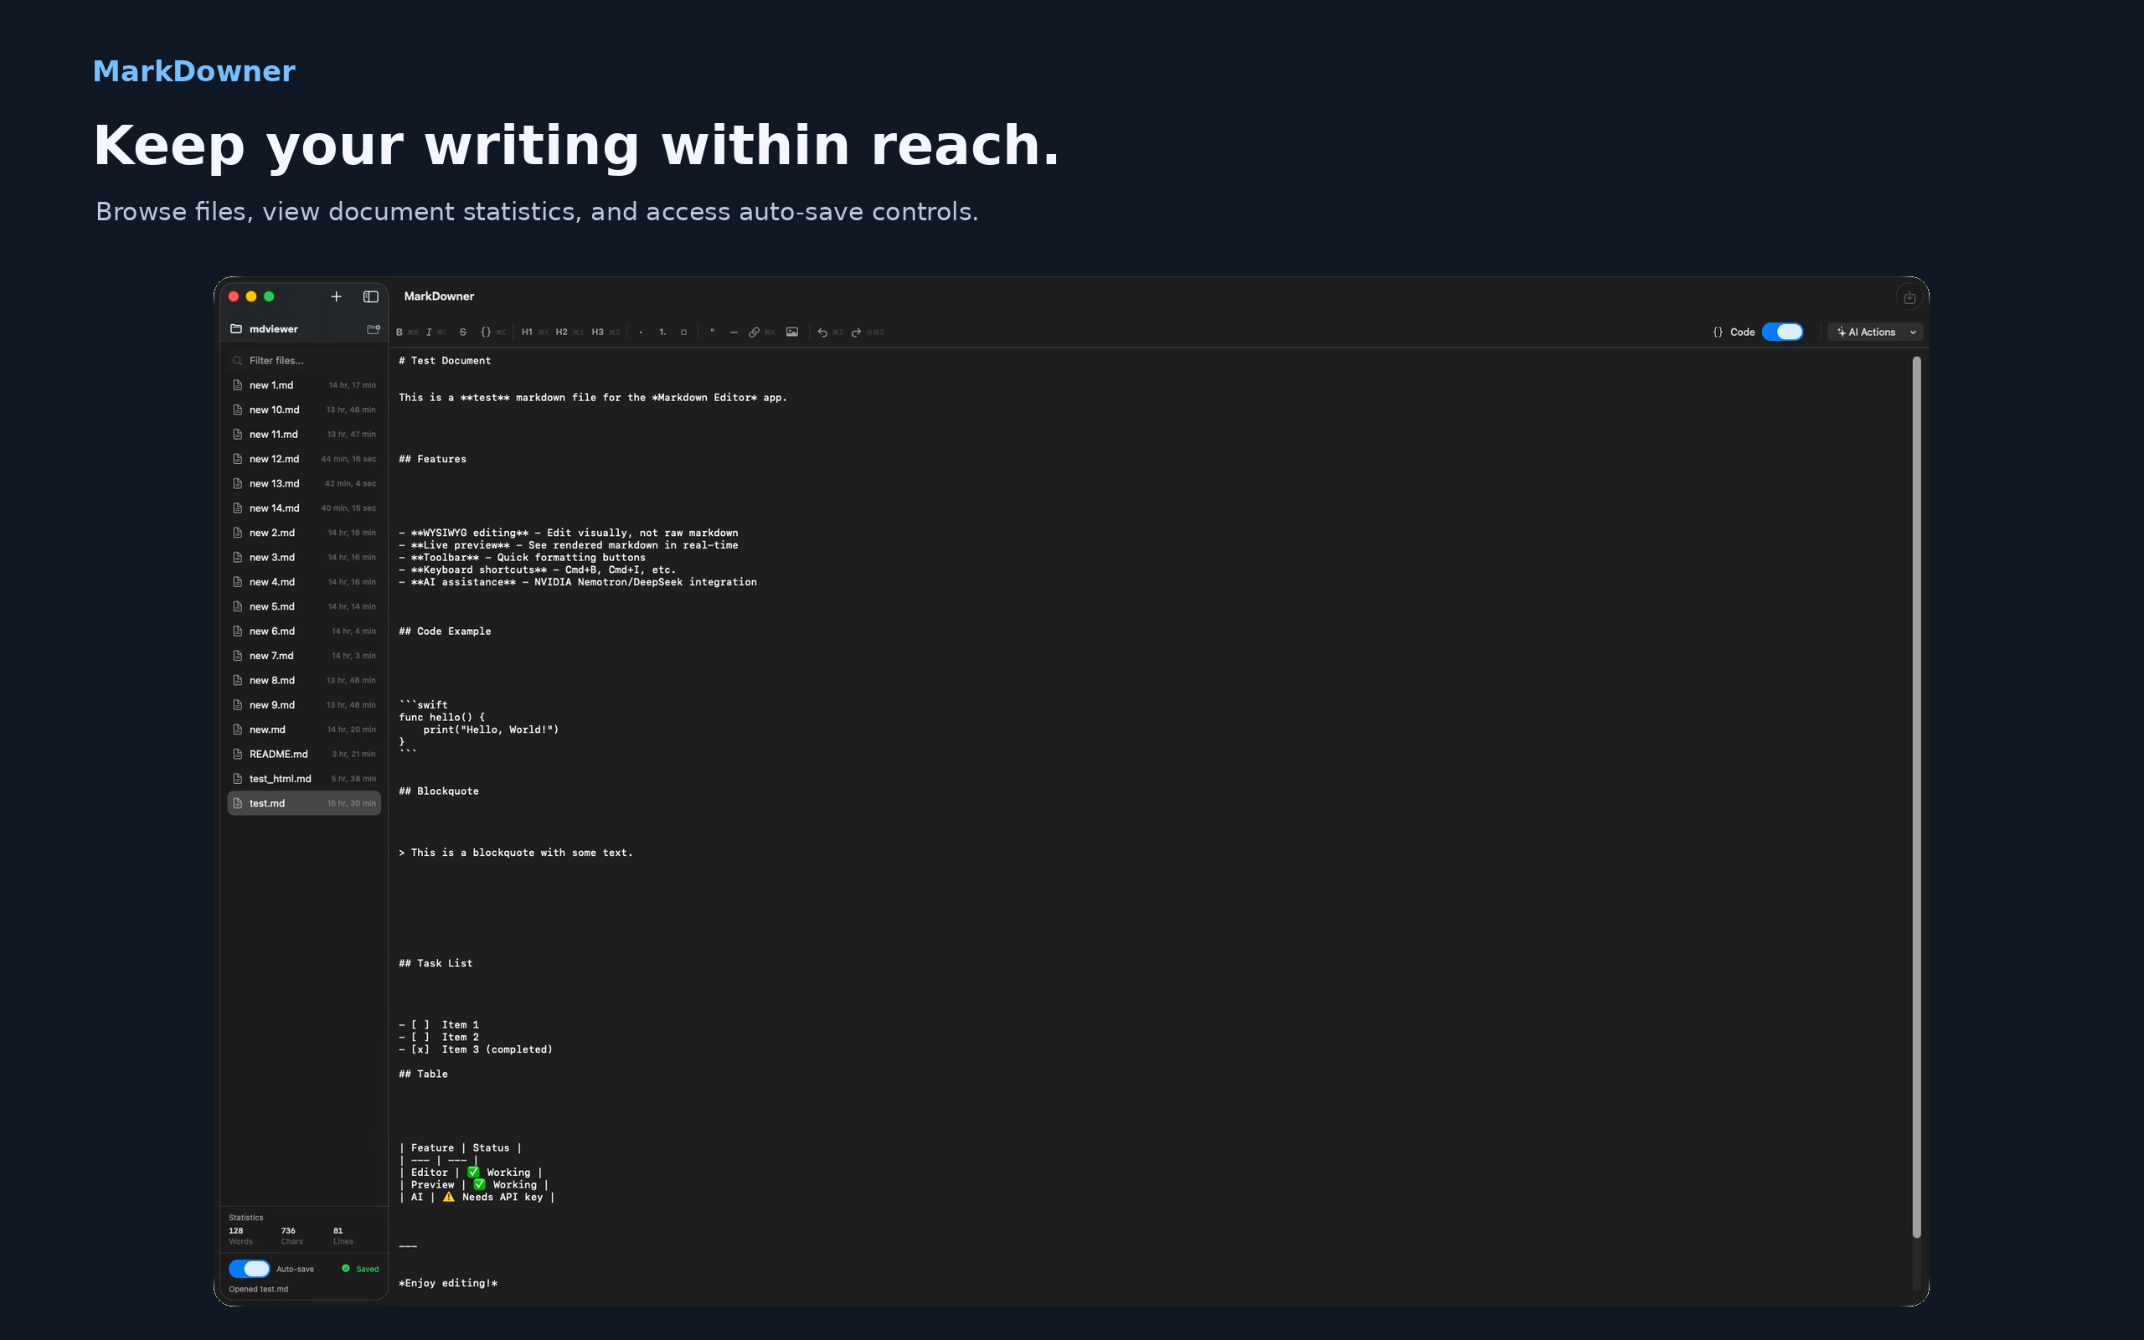The image size is (2144, 1340).
Task: Click the '128 Words' statistic
Action: click(x=241, y=1236)
